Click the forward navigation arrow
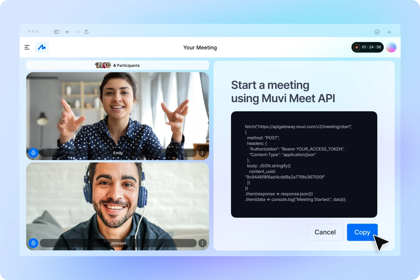Image resolution: width=420 pixels, height=280 pixels. [x=77, y=32]
